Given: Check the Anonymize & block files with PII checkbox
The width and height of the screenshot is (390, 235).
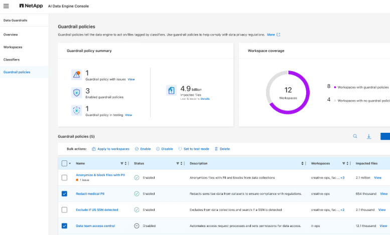Looking at the screenshot, I should click(x=64, y=177).
